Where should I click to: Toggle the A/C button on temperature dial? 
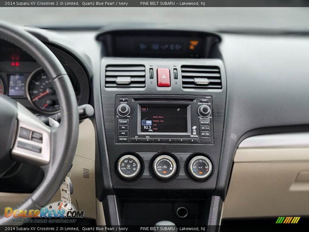(x=200, y=168)
